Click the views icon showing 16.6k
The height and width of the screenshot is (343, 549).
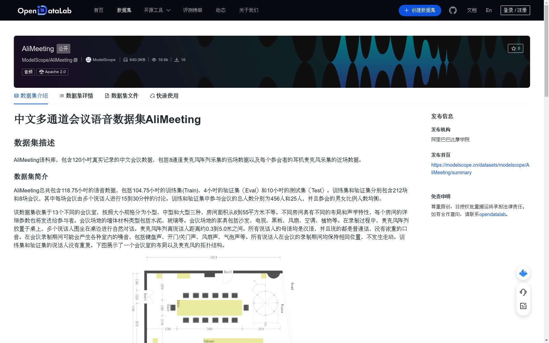[x=154, y=59]
